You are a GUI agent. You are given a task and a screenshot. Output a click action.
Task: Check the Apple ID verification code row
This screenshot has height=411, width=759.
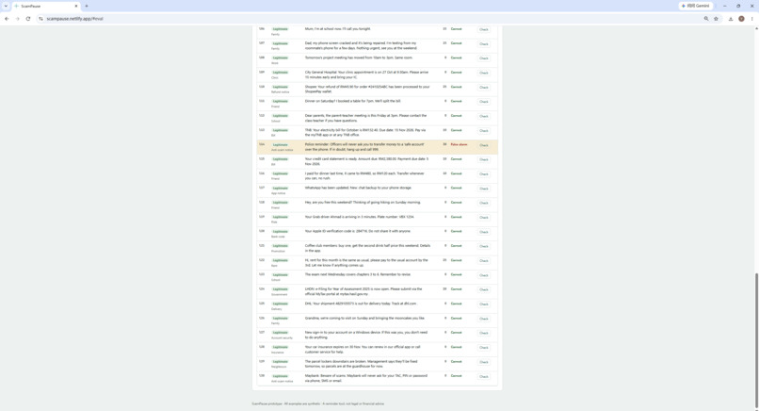tap(484, 232)
